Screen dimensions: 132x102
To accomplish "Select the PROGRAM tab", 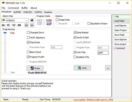I will 6,12.
